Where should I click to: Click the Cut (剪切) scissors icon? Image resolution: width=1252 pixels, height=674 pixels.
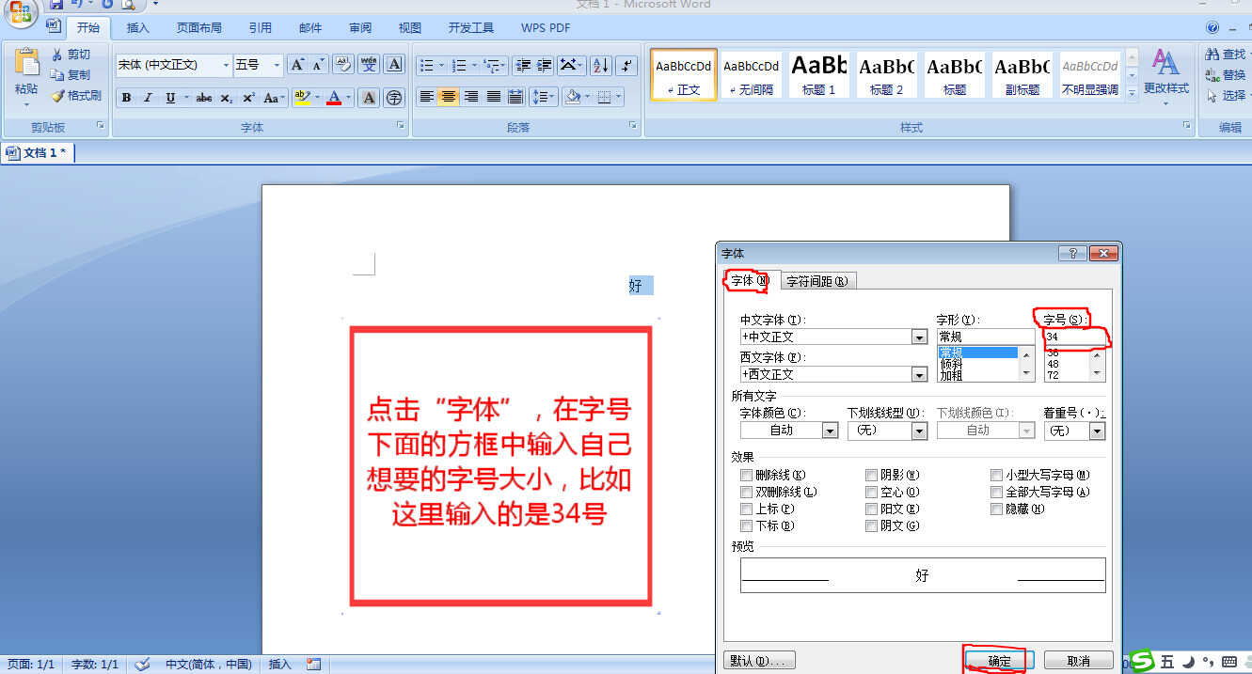[x=56, y=55]
